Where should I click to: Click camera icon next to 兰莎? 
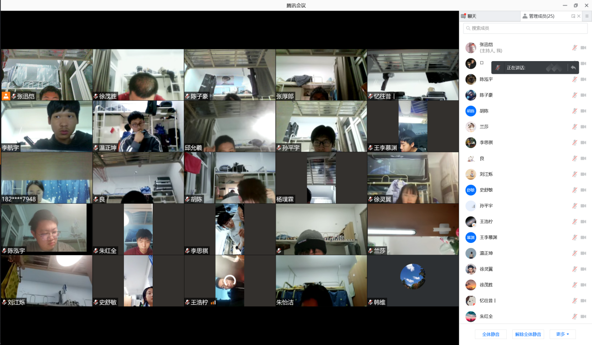[x=583, y=127]
